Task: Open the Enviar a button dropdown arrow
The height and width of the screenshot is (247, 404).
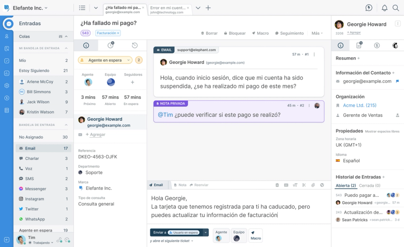Action: (x=206, y=232)
